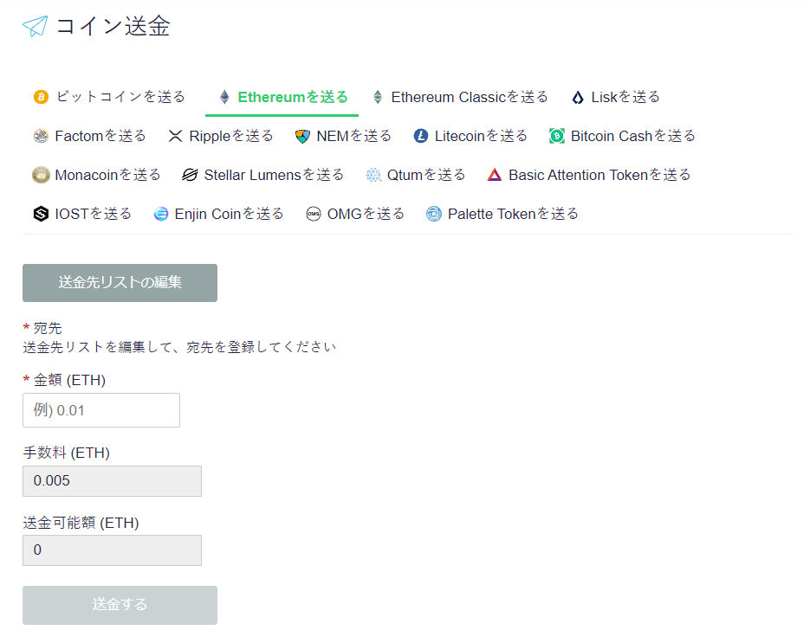Image resolution: width=810 pixels, height=643 pixels.
Task: Click the Ethereum Classic green icon
Action: [378, 97]
